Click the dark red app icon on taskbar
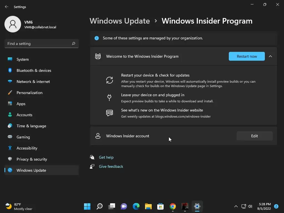 click(x=185, y=206)
